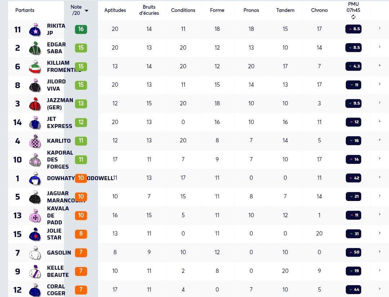Click Dowhatyoudodowell's blue and white silk icon

point(35,178)
